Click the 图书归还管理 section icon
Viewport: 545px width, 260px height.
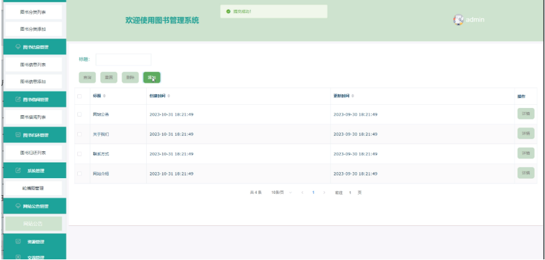(x=18, y=135)
